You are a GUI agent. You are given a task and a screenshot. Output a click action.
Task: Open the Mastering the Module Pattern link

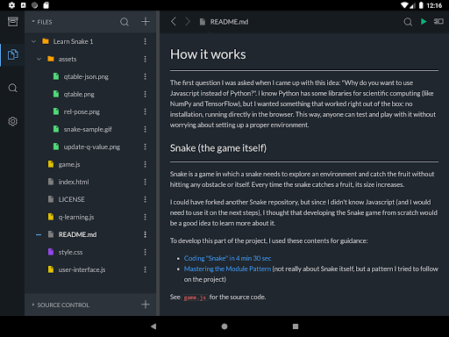(x=227, y=269)
